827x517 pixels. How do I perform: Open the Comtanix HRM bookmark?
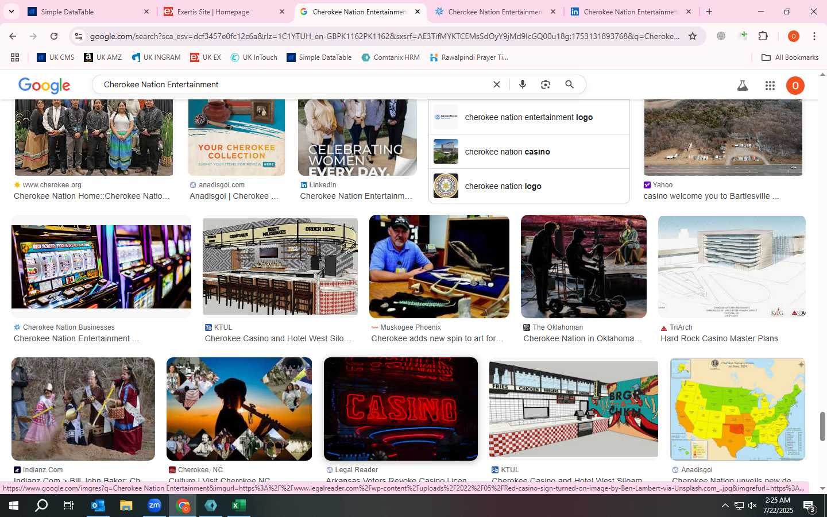[391, 57]
